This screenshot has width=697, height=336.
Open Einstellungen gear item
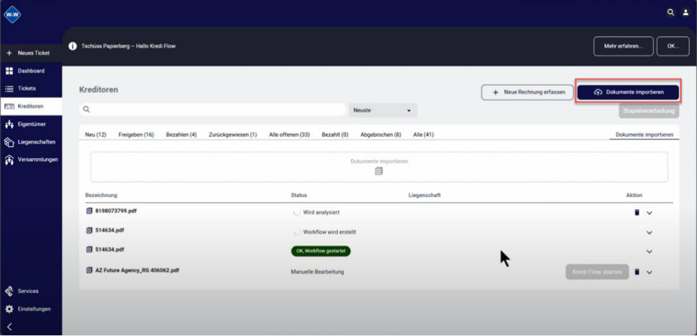click(x=31, y=309)
